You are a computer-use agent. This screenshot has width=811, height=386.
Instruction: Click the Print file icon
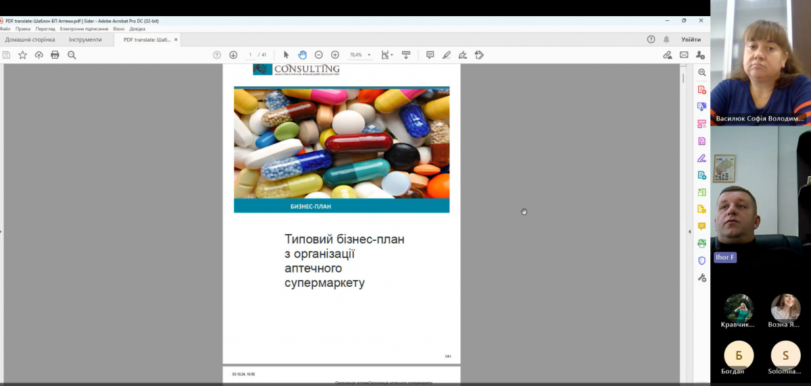coord(55,55)
